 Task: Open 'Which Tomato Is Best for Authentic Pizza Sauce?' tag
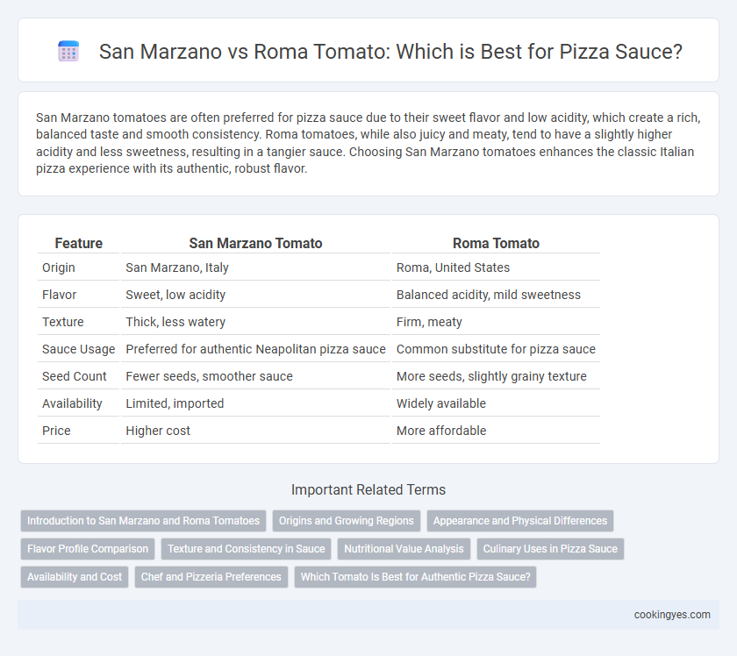click(x=416, y=576)
